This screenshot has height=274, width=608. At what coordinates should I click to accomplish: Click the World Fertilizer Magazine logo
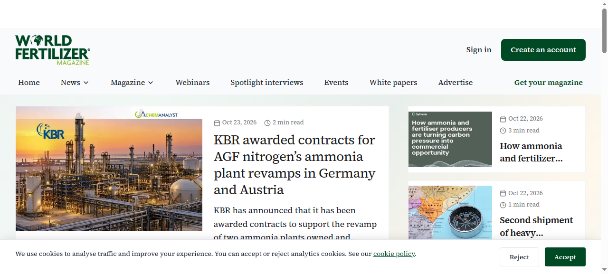pos(53,50)
